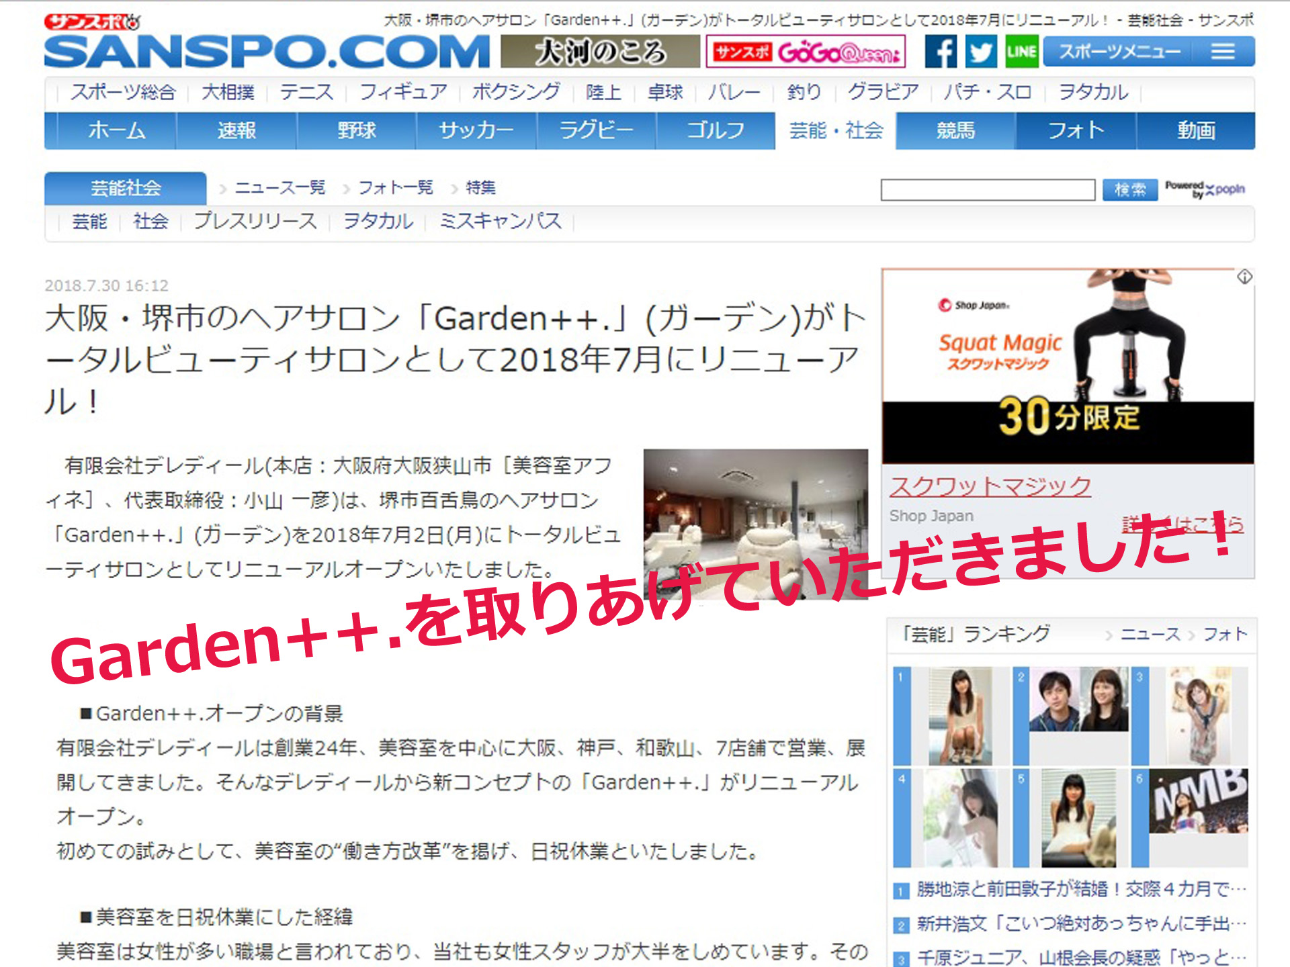
Task: Click the 釣り link
Action: click(804, 92)
